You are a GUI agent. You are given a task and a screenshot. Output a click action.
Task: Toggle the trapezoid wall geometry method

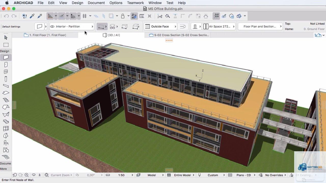coord(125,26)
